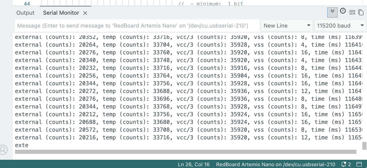Click the vertical scrollbar thumb

point(364,146)
